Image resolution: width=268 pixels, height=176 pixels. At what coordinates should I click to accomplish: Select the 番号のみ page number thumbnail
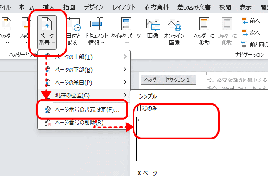pyautogui.click(x=202, y=139)
